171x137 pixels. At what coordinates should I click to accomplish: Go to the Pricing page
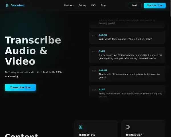pyautogui.click(x=82, y=5)
